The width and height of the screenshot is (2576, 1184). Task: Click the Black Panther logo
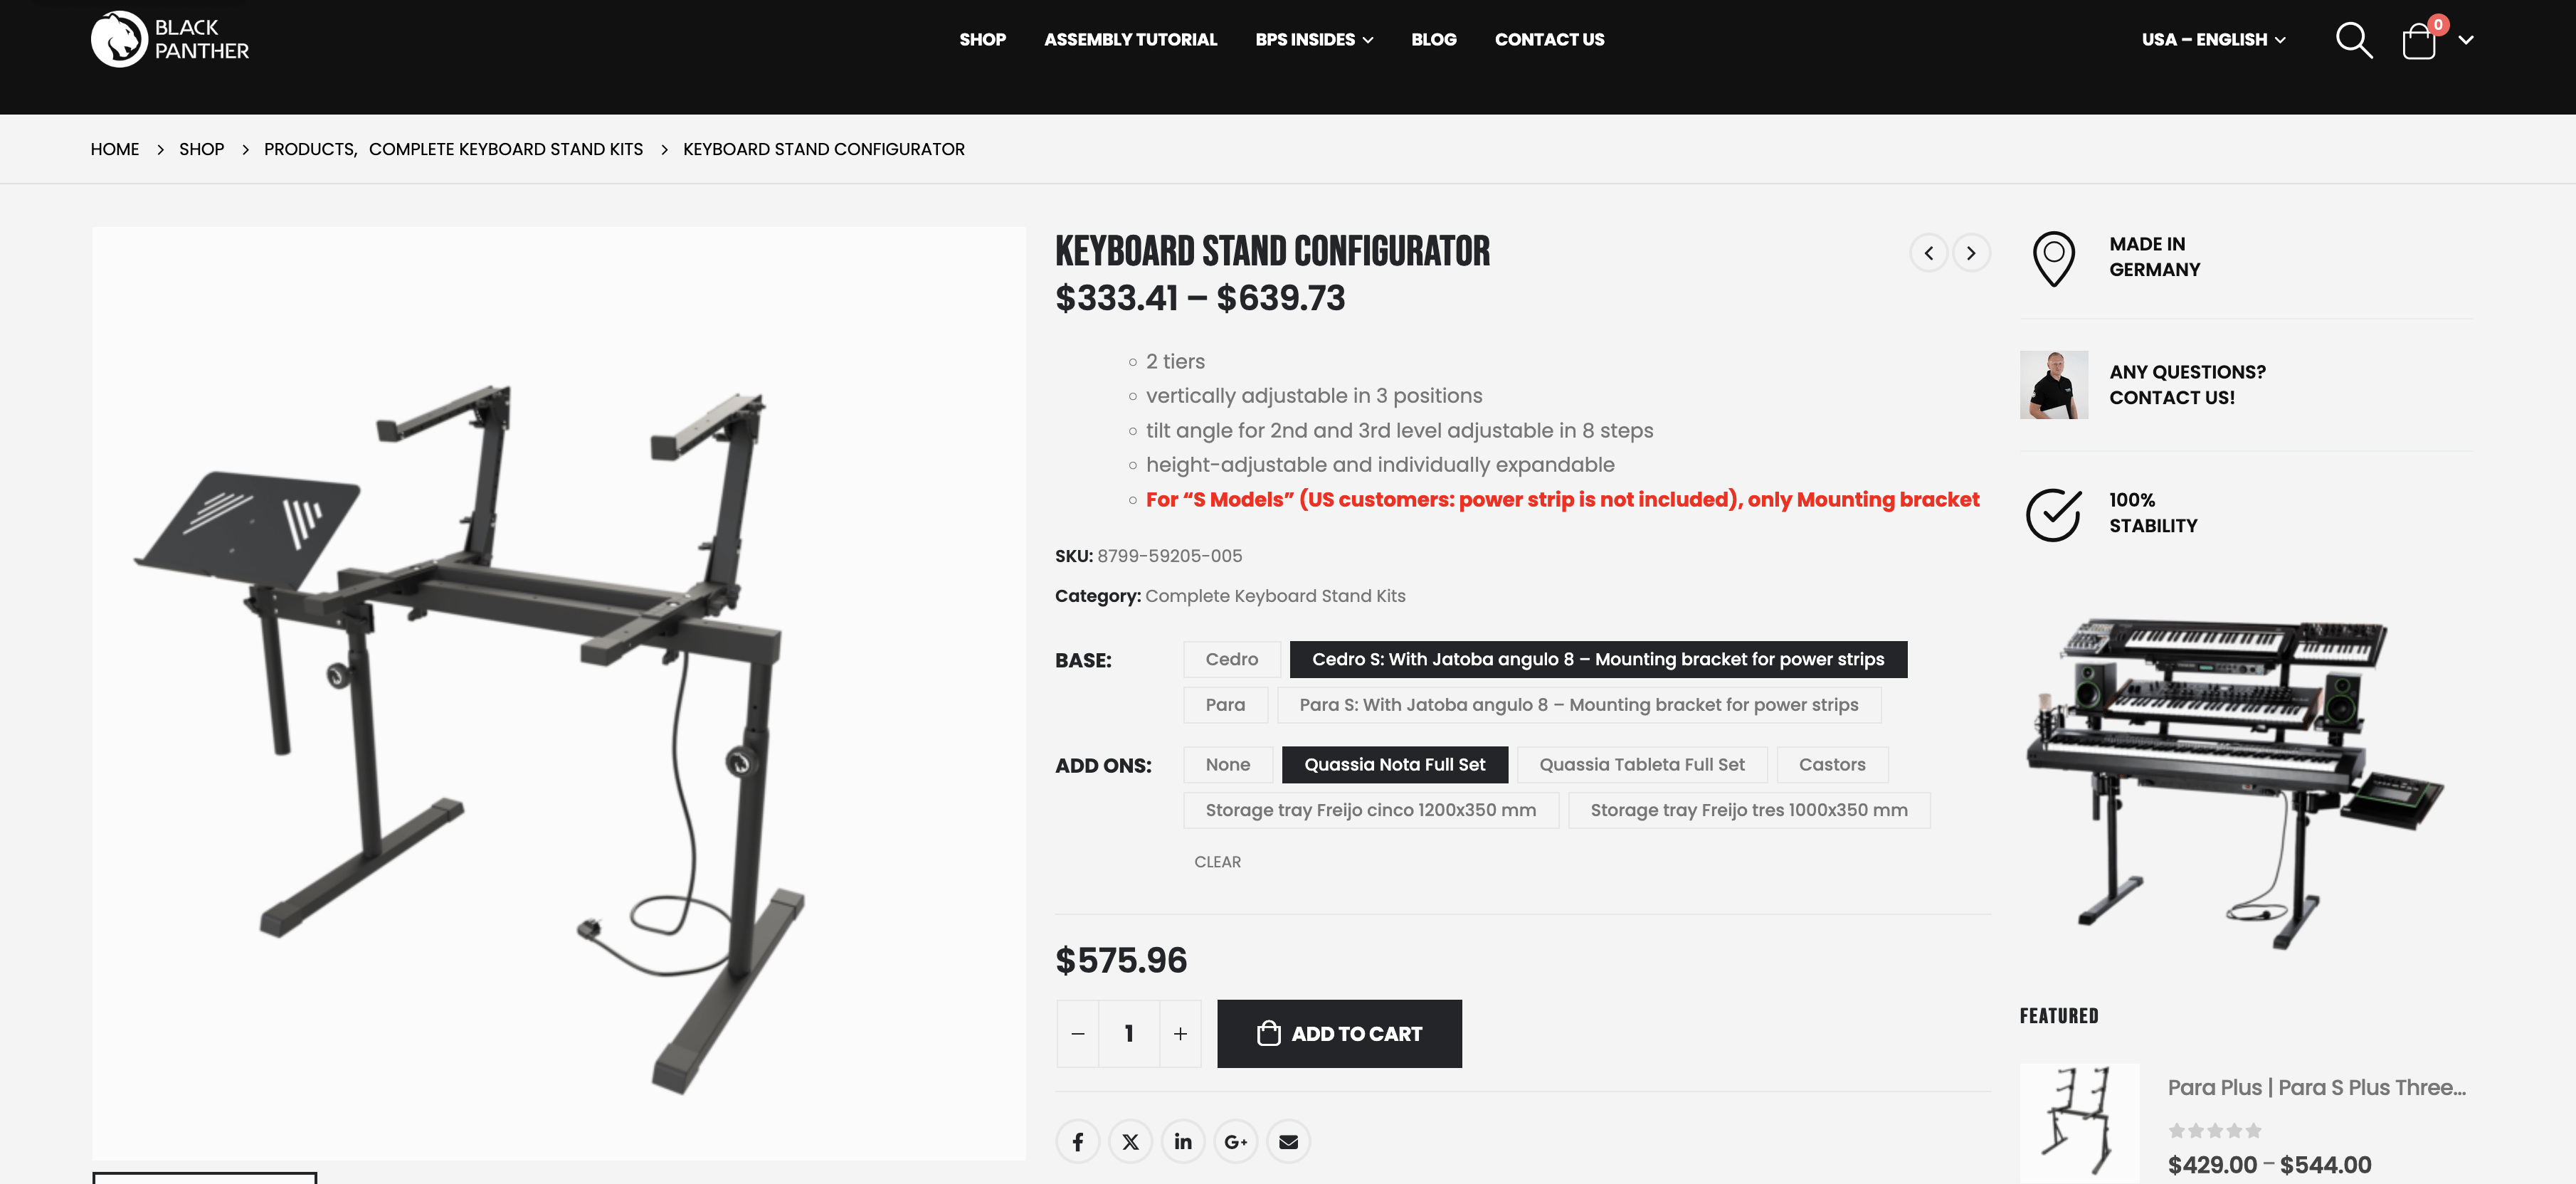pyautogui.click(x=170, y=39)
